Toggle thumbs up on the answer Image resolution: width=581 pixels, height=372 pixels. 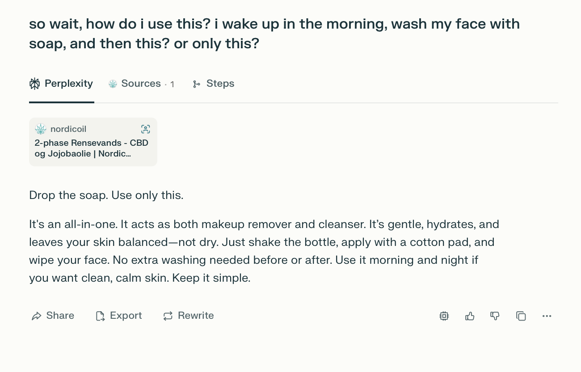(470, 316)
